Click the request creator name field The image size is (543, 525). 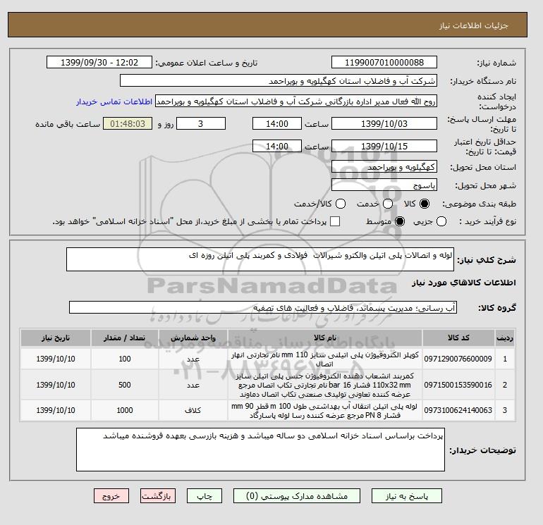pyautogui.click(x=296, y=101)
